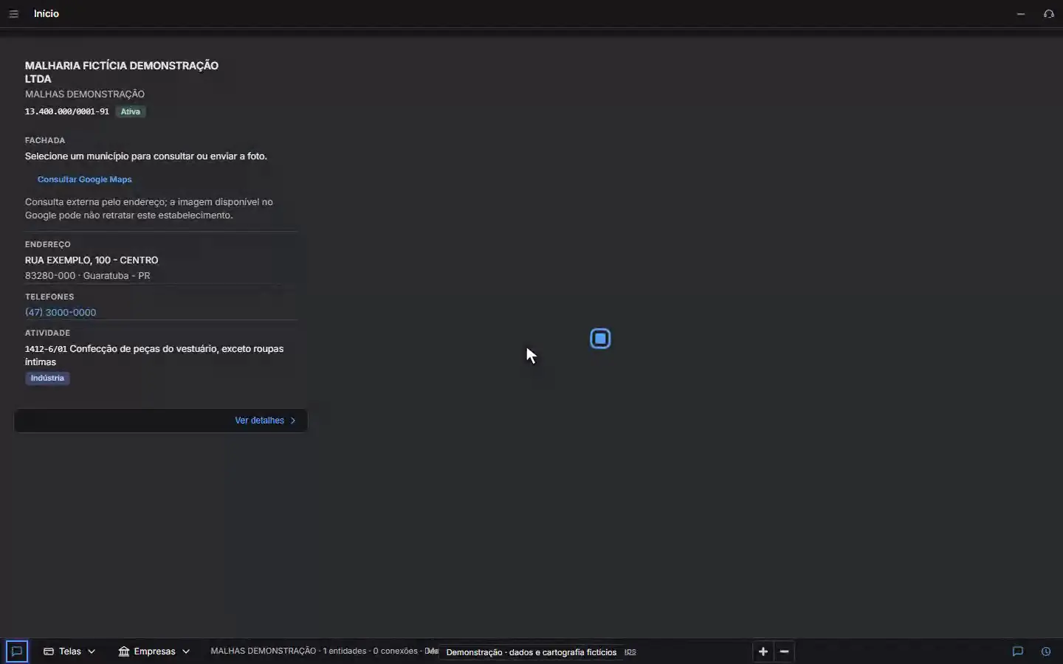Click the zoom out minus button
Viewport: 1063px width, 664px height.
[x=784, y=651]
